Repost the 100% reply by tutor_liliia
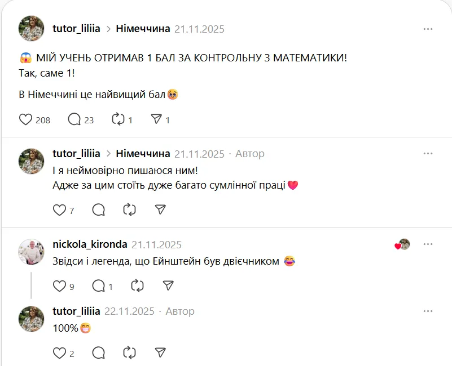The image size is (452, 366). coord(129,353)
